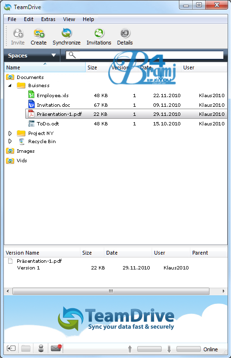Sort by the User column header in file list
This screenshot has width=231, height=358.
(x=204, y=67)
